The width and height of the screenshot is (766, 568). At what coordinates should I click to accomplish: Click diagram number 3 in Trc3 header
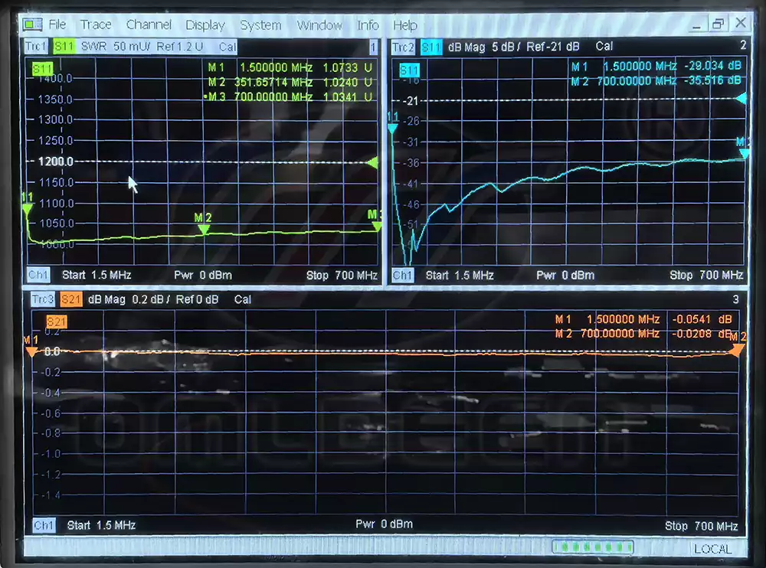735,299
